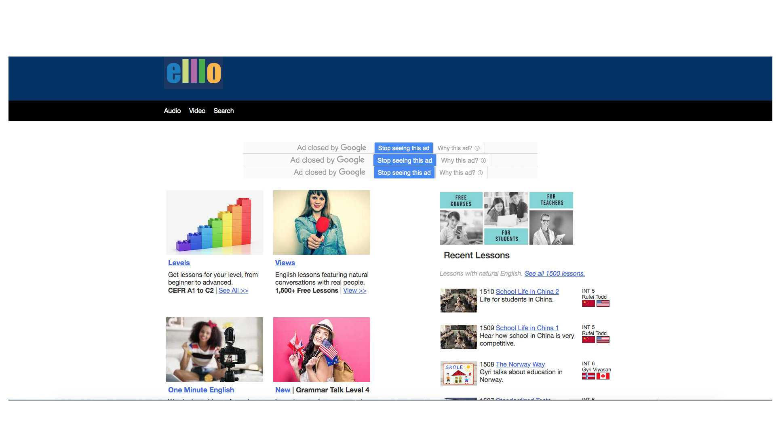
Task: Click the ello logo
Action: point(194,73)
